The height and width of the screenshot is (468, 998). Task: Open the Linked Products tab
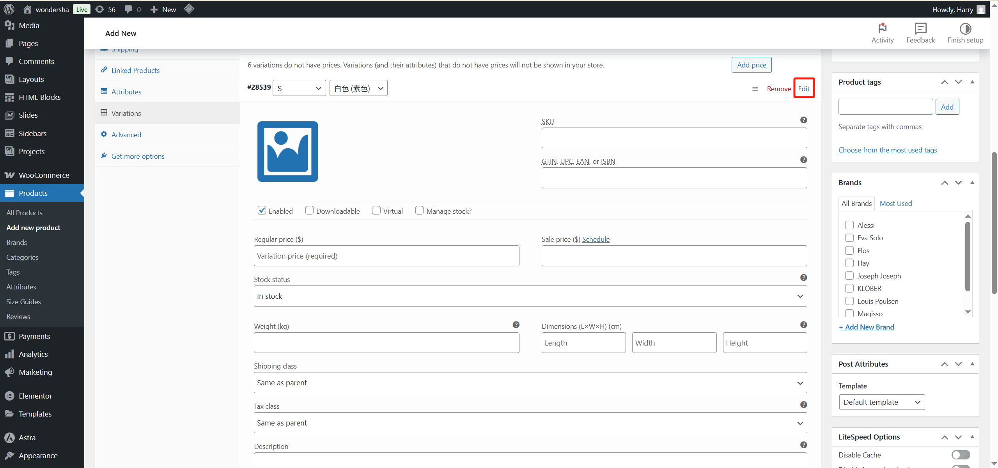(135, 70)
